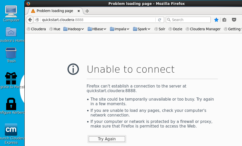Viewport: 242px width, 146px height.
Task: Reload the current page
Action: click(160, 20)
